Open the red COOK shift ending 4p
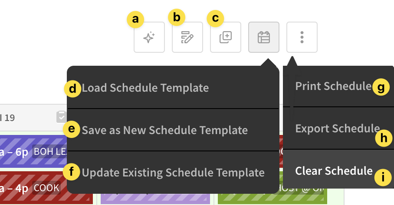This screenshot has height=205, width=394. click(33, 188)
